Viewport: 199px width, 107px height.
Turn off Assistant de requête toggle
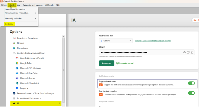click(x=191, y=93)
